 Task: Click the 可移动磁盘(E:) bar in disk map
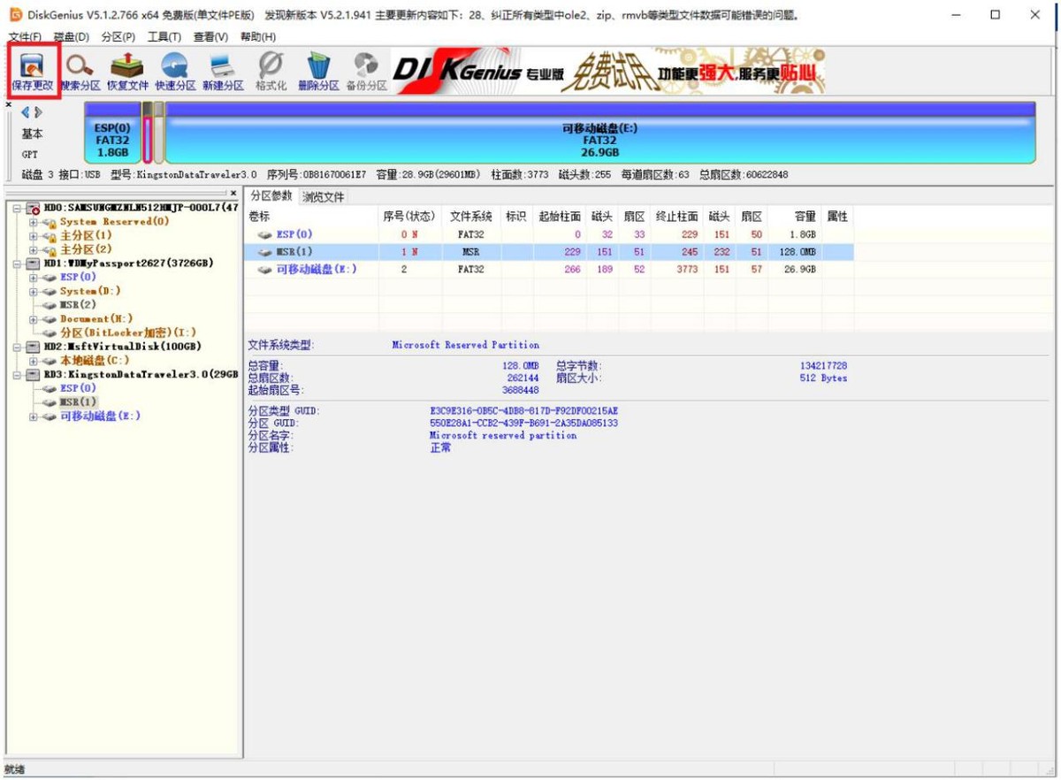click(x=599, y=140)
